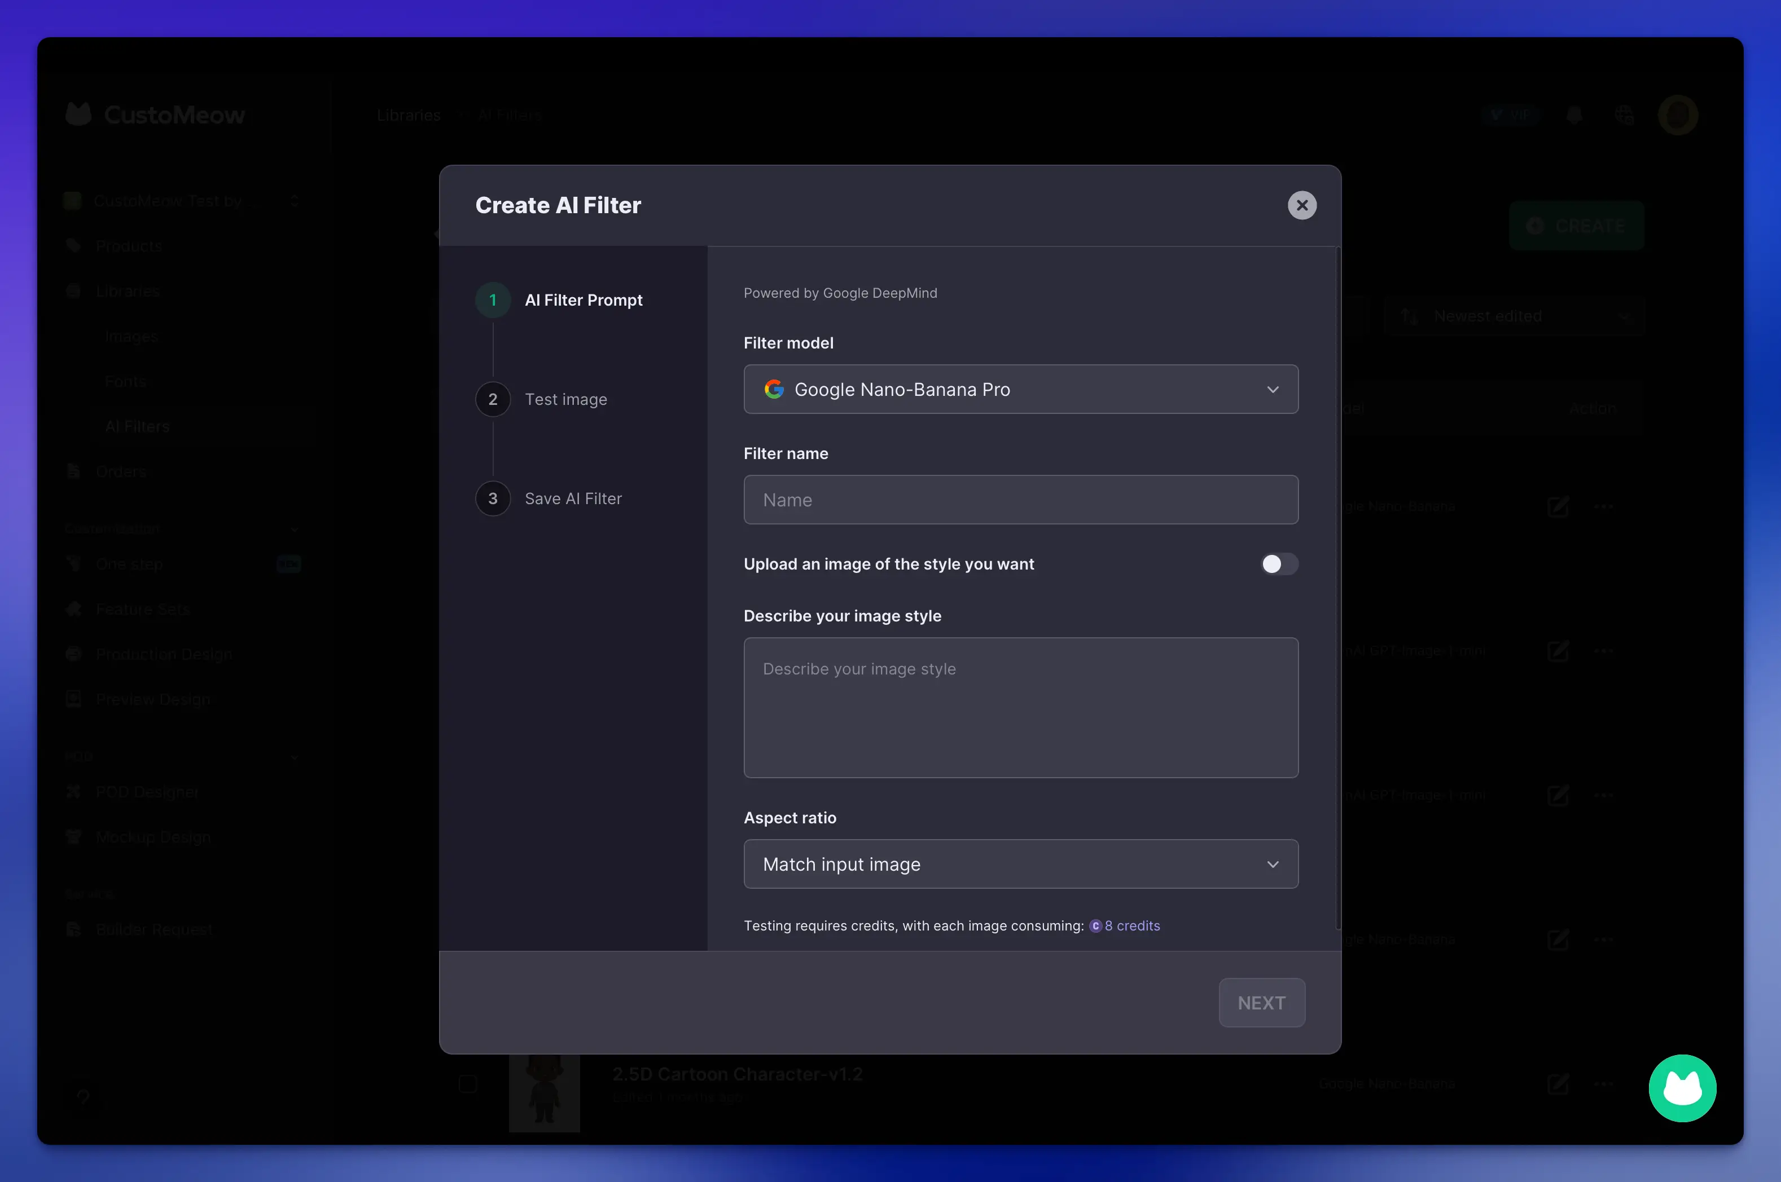Focus the Filter name input field

point(1021,500)
